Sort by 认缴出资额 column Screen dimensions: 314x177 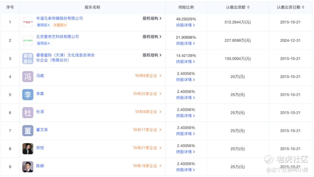(248, 7)
